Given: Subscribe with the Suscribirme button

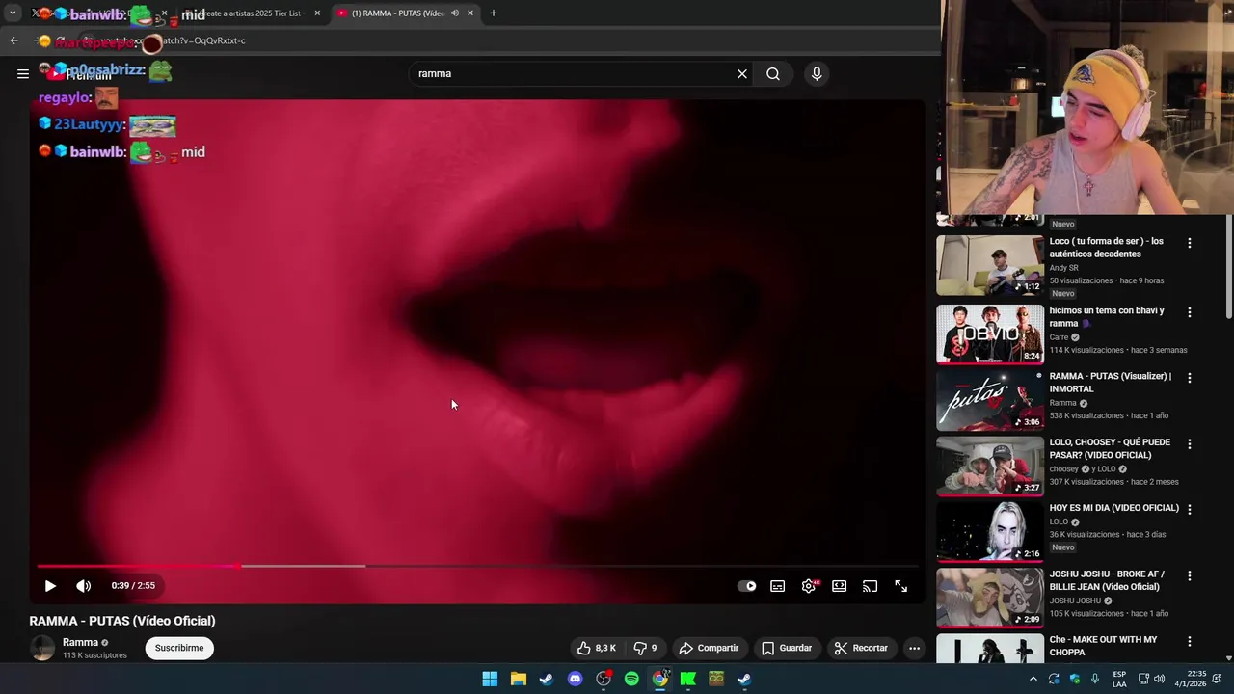Looking at the screenshot, I should [x=179, y=648].
